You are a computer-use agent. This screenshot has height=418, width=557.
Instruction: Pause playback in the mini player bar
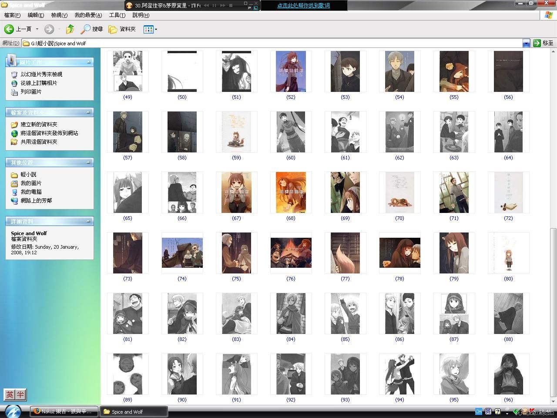click(214, 6)
